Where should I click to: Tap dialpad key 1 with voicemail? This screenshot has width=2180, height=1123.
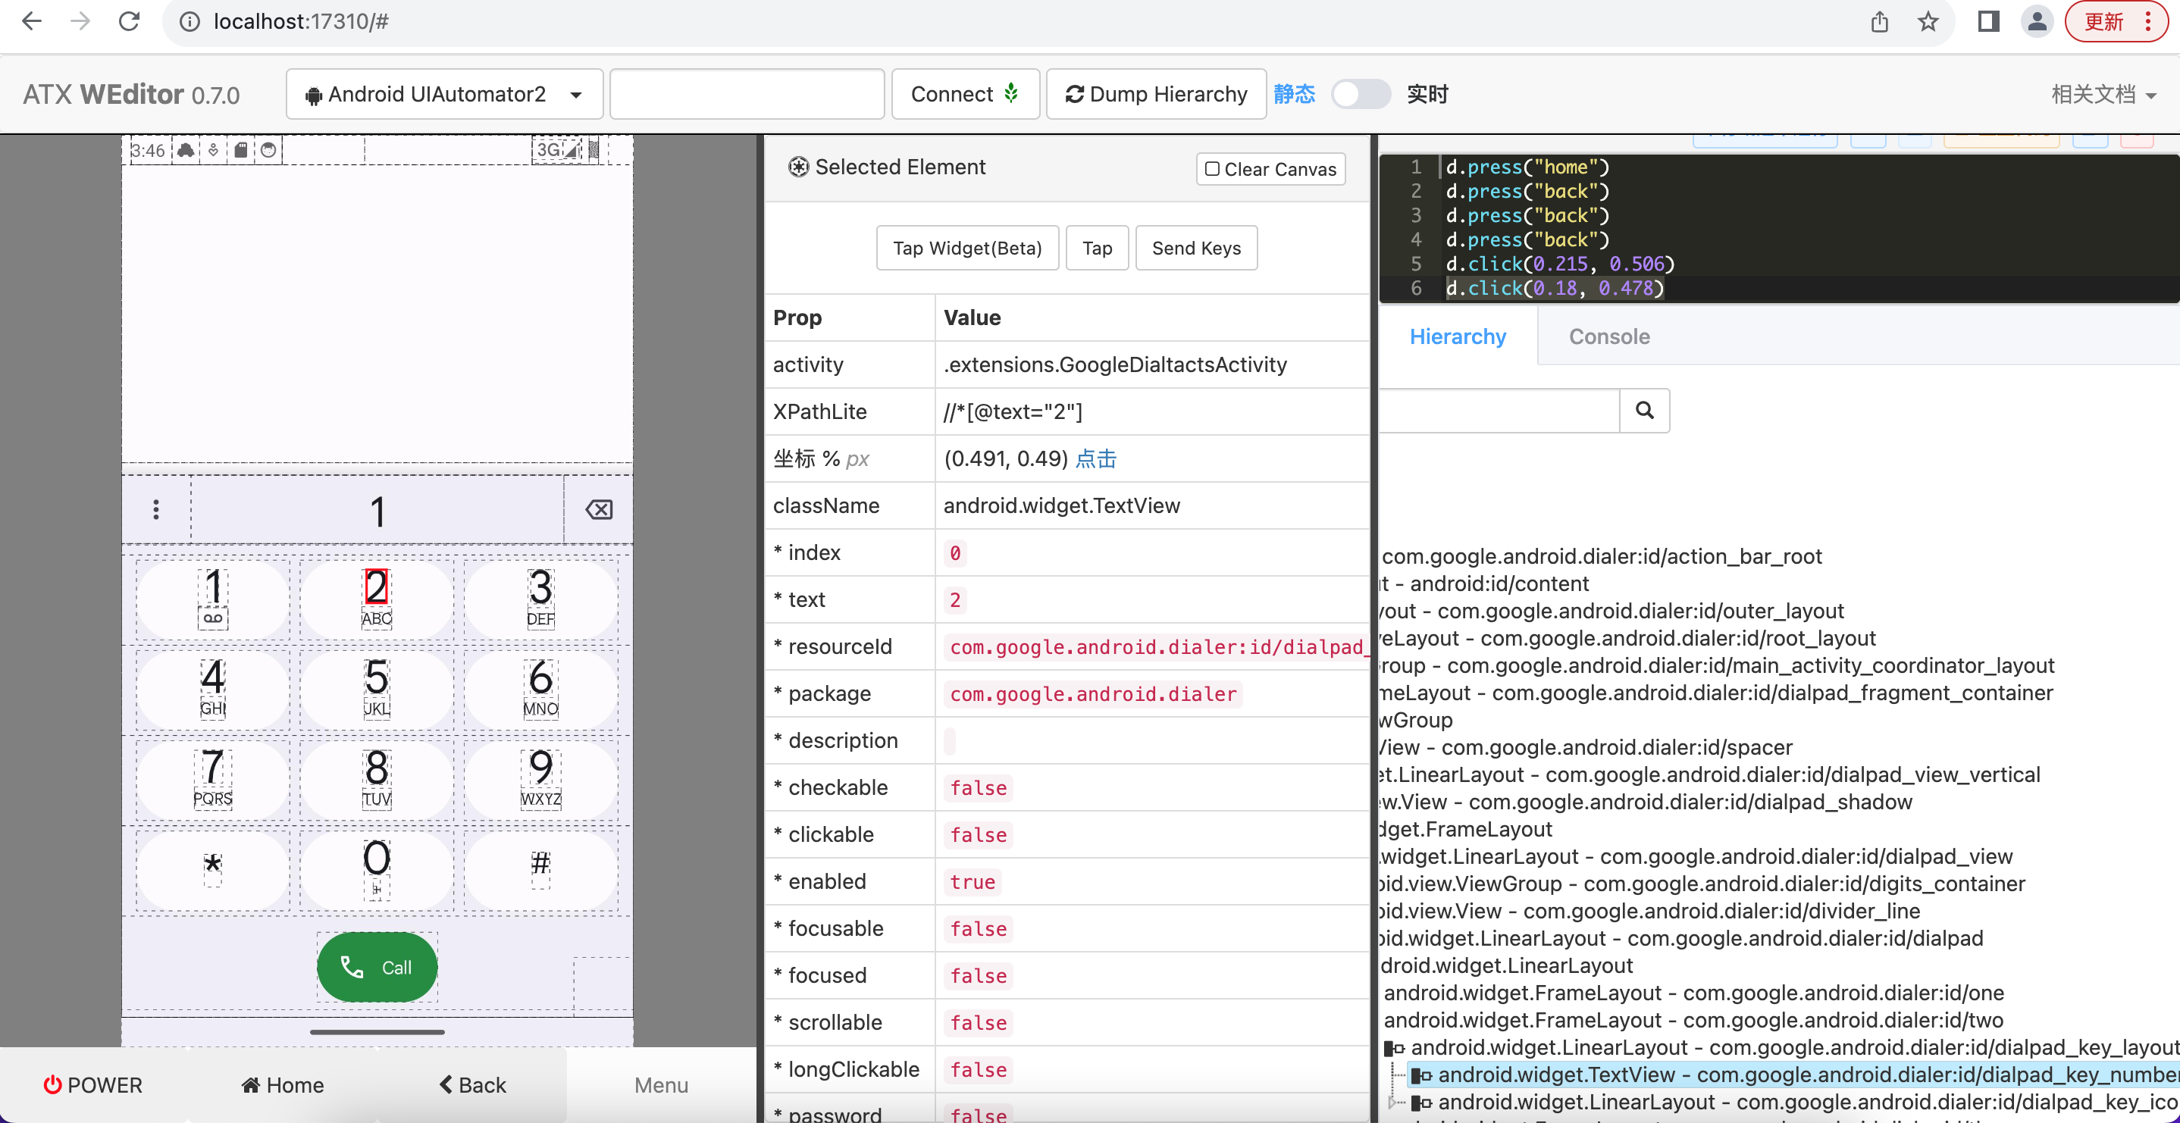[212, 600]
